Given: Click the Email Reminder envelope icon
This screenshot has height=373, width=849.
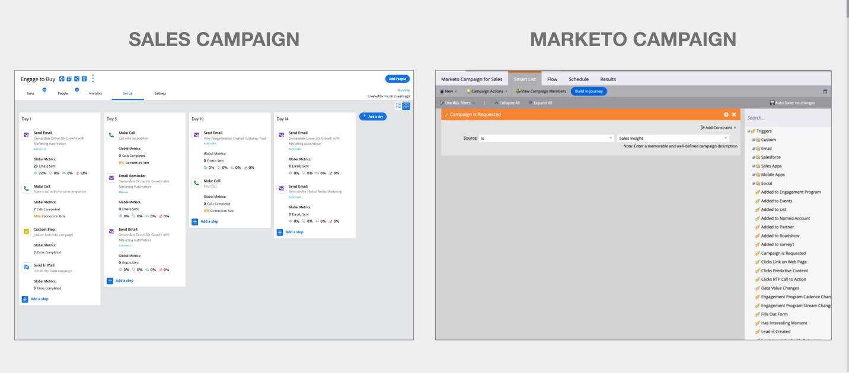Looking at the screenshot, I should [111, 178].
